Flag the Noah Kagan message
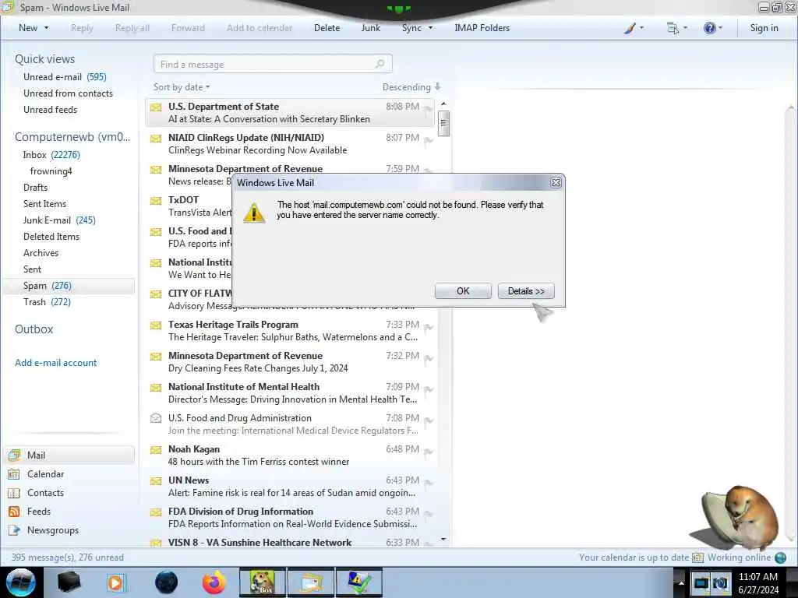Image resolution: width=798 pixels, height=598 pixels. tap(428, 452)
